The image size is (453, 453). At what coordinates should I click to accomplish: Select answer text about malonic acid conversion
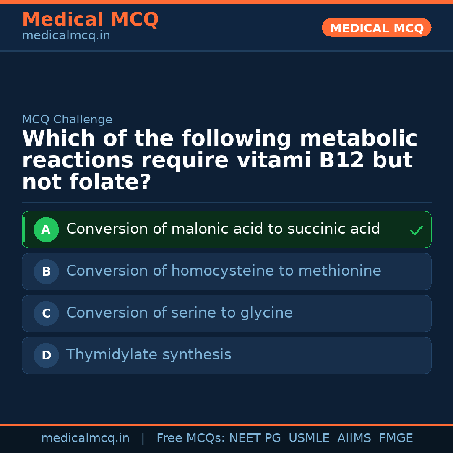point(223,229)
